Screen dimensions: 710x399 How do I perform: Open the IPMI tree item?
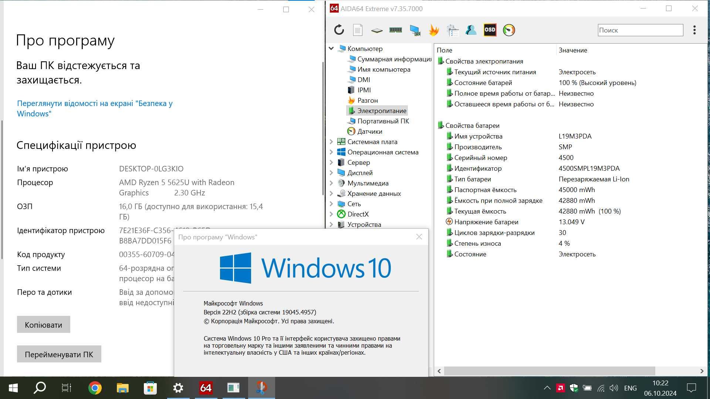coord(359,90)
